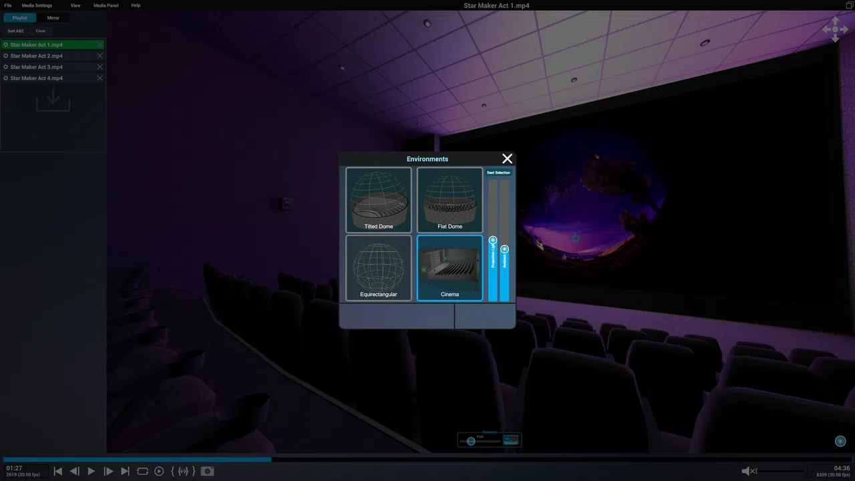Click the Sort ABZ button
Screen dimensions: 855x481
tap(15, 31)
